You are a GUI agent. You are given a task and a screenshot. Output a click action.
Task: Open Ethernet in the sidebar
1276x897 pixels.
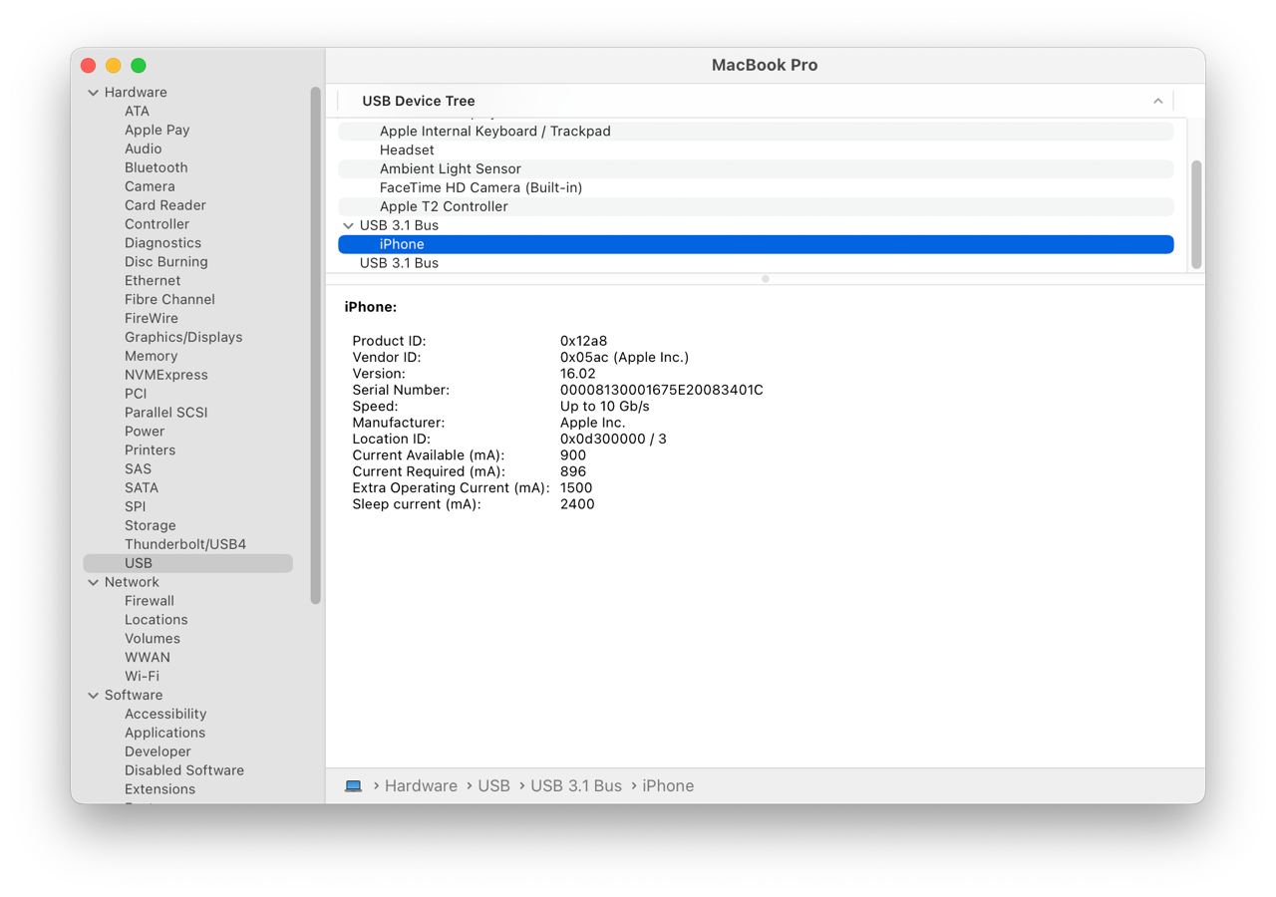[x=153, y=281]
